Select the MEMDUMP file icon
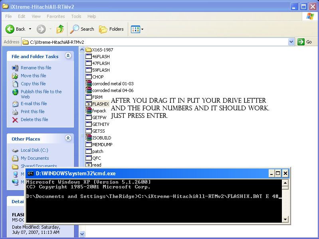This screenshot has height=239, width=319. [89, 144]
